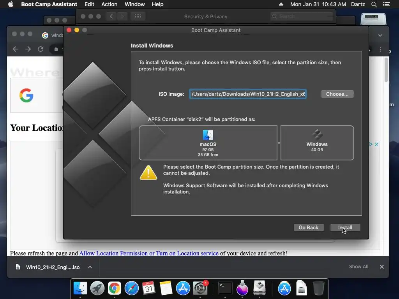Screen dimensions: 399x299
Task: Click Show All grid button in Security & Privacy
Action: 138,16
